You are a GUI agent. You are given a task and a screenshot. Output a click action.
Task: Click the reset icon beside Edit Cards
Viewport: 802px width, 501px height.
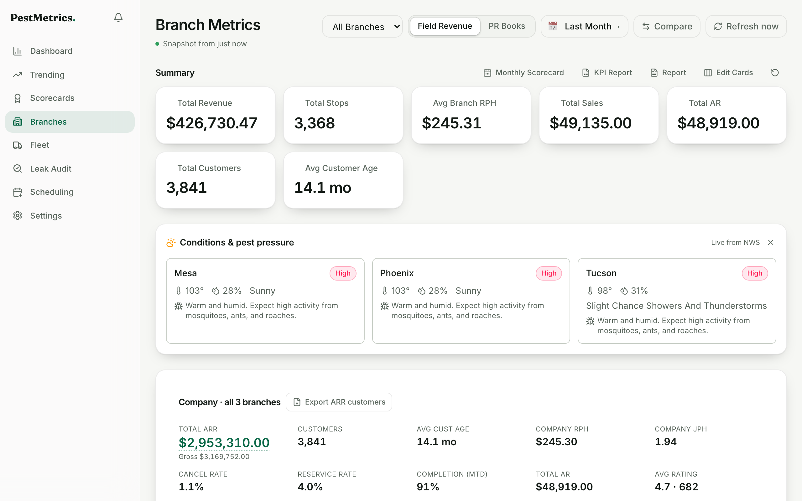click(775, 73)
